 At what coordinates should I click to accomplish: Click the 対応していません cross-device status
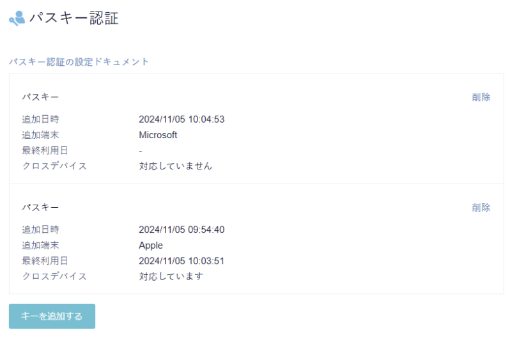175,166
